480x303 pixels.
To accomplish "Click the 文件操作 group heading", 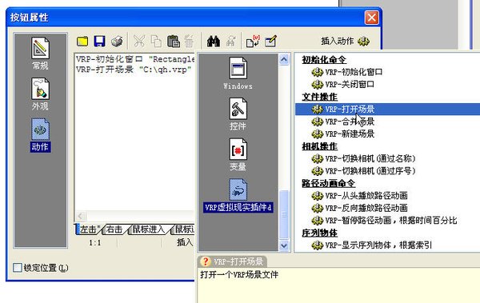I will pos(319,97).
